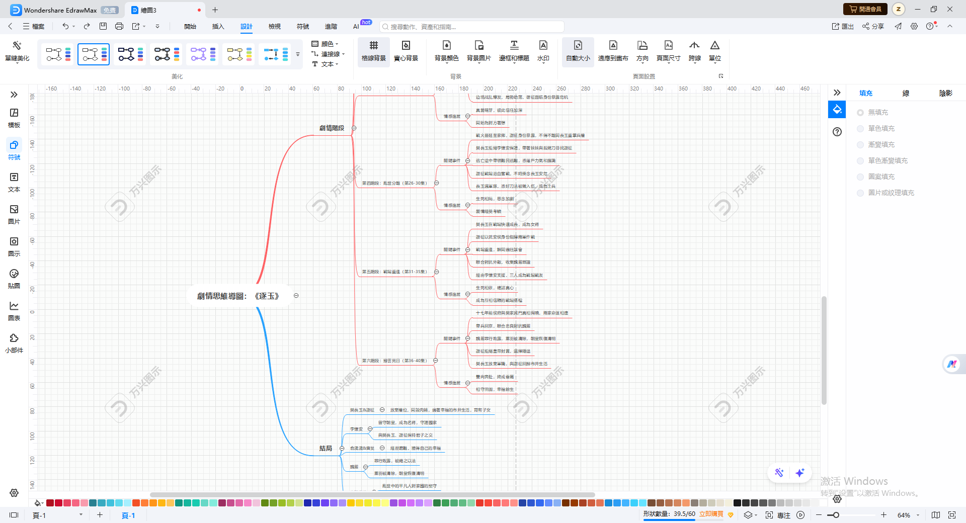Image resolution: width=966 pixels, height=523 pixels.
Task: Open the 水印 watermark tool
Action: (543, 52)
